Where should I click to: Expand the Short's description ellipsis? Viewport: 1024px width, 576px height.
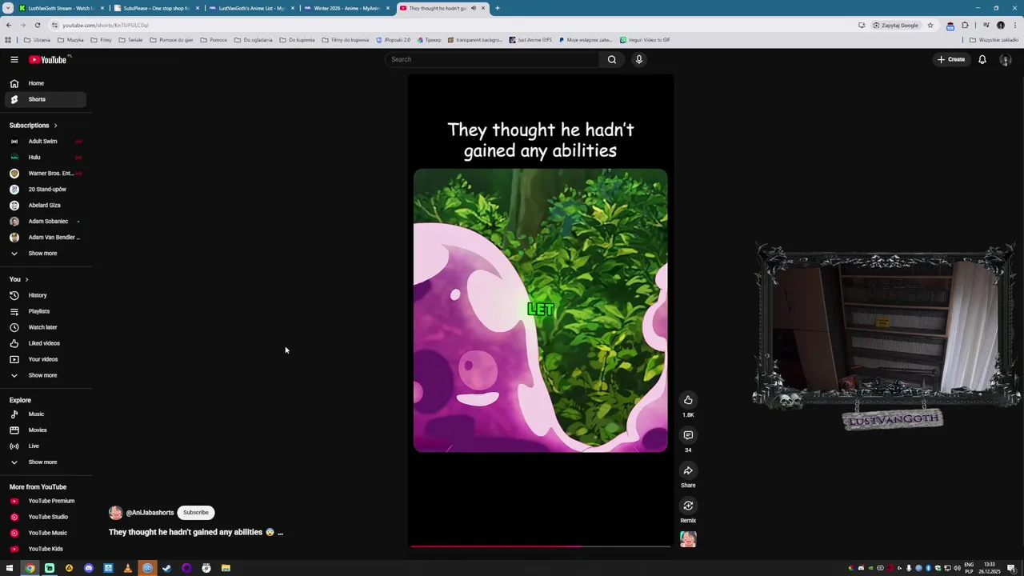coord(280,532)
